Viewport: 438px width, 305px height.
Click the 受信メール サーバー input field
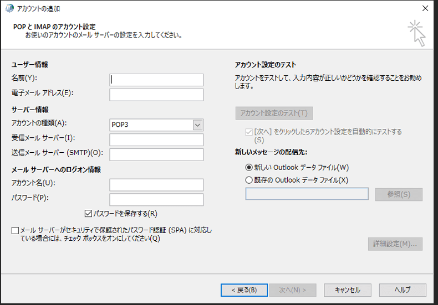156,139
